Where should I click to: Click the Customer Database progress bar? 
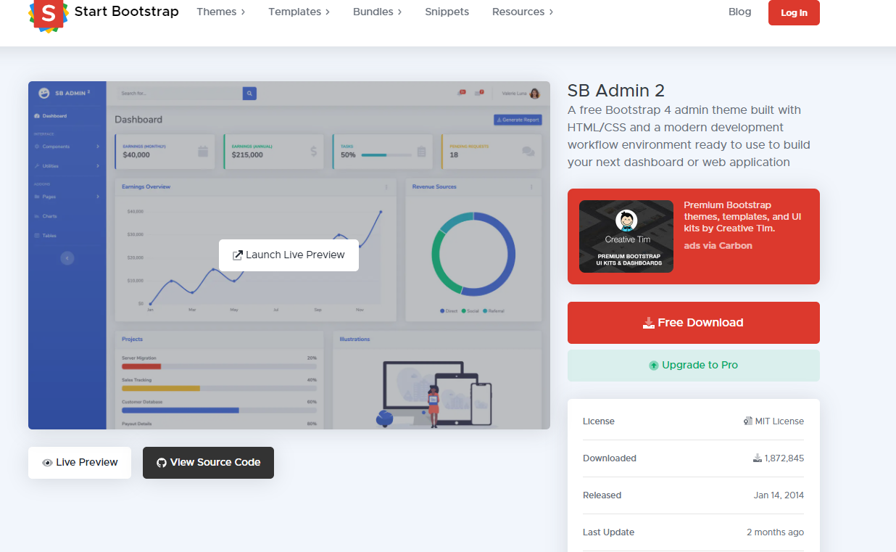tap(219, 410)
